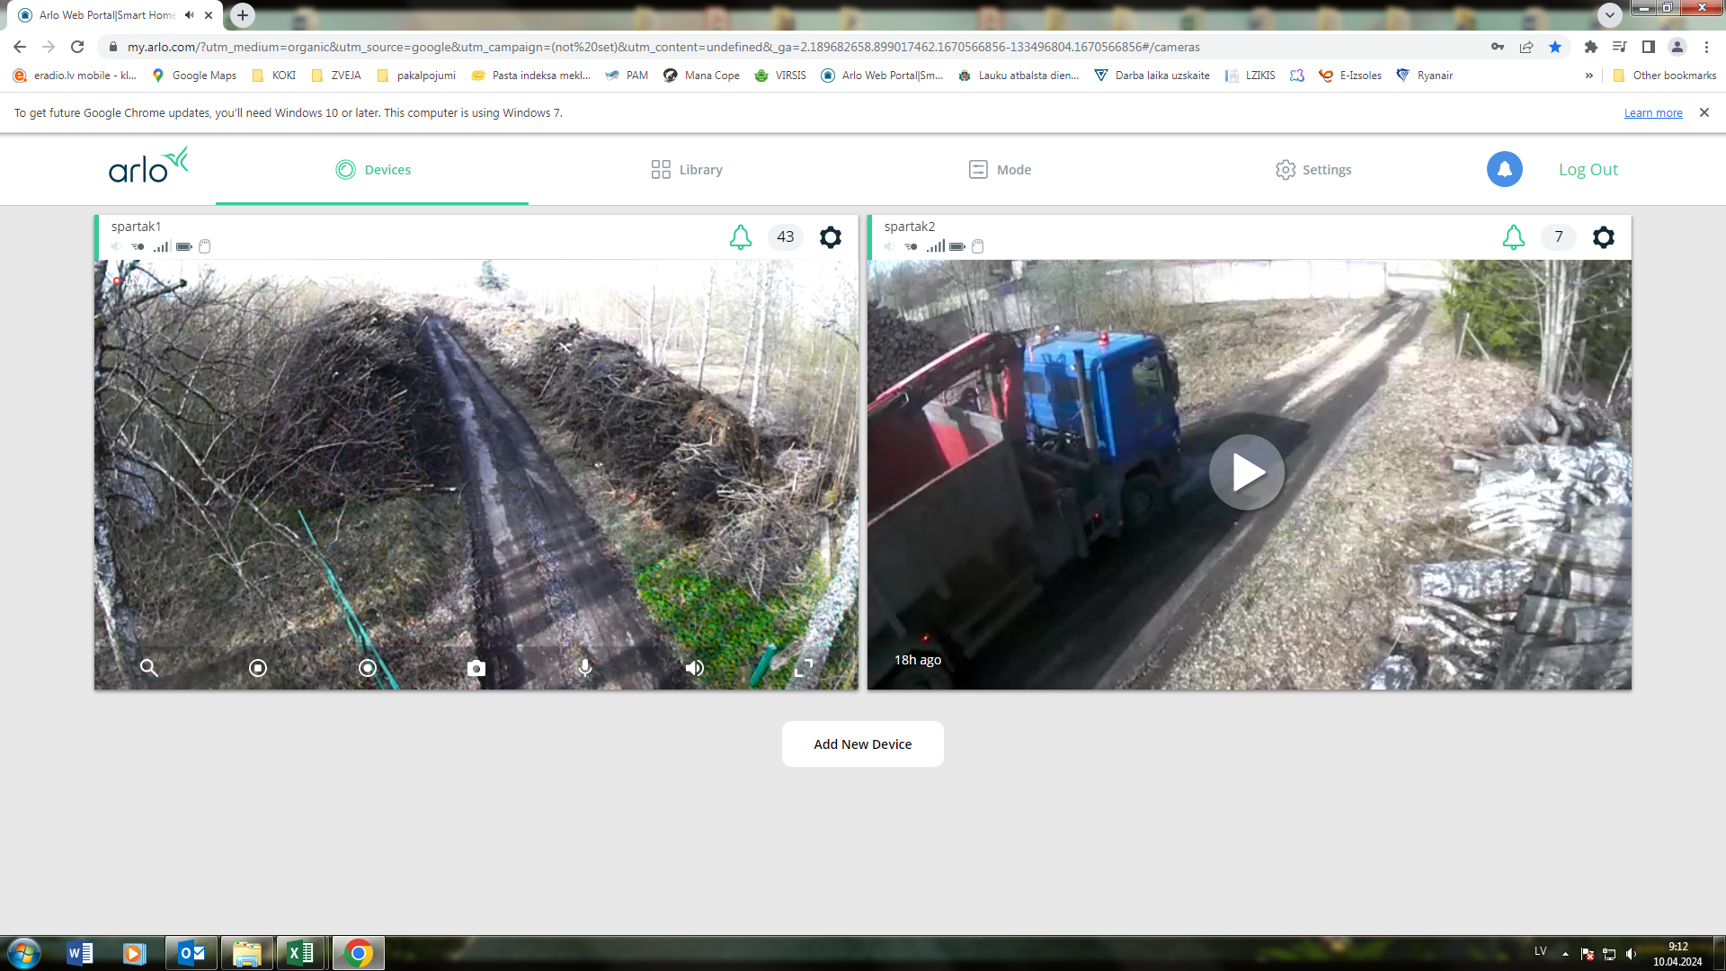Click the Learn more link
This screenshot has width=1726, height=971.
1653,113
